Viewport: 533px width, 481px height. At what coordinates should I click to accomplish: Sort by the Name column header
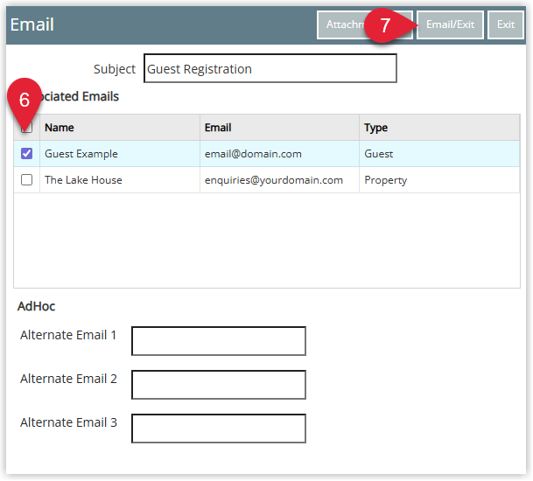tap(120, 128)
